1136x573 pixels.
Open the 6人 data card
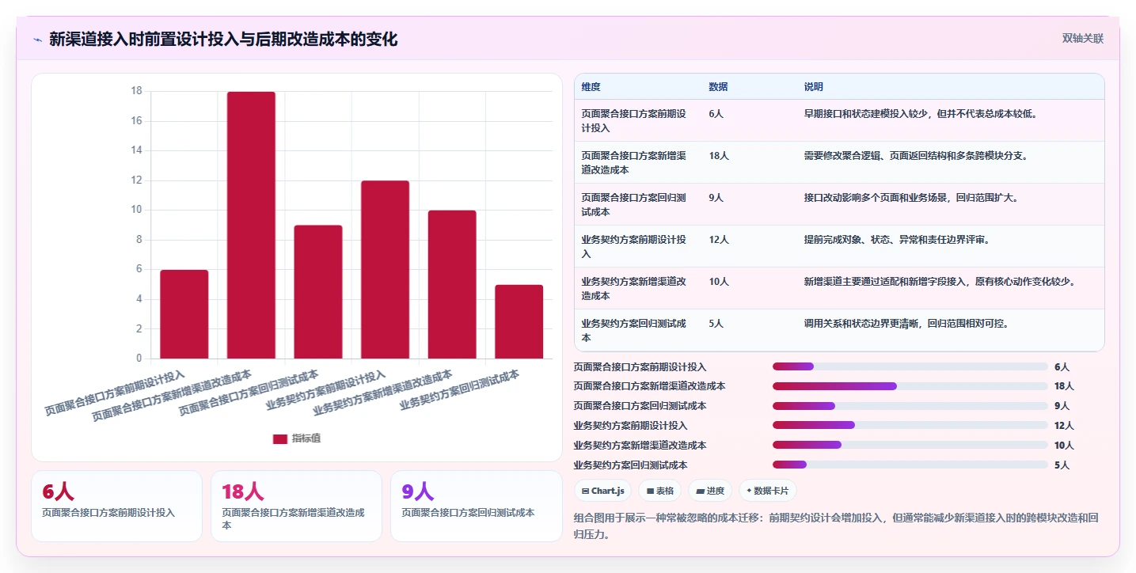pyautogui.click(x=116, y=507)
